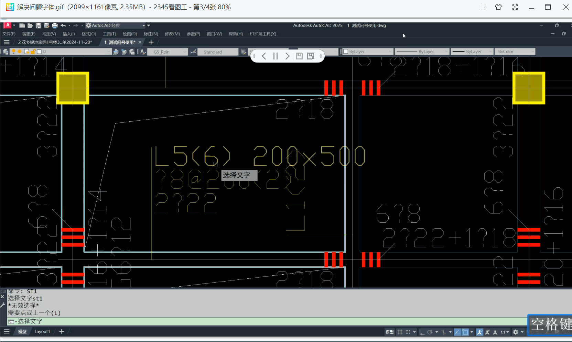The image size is (572, 342).
Task: Click the Open file folder icon
Action: 30,25
